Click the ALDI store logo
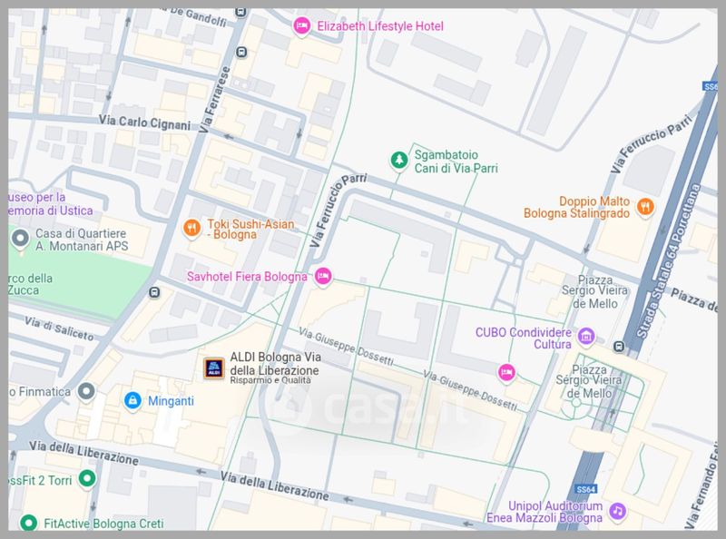The width and height of the screenshot is (726, 539). 214,368
